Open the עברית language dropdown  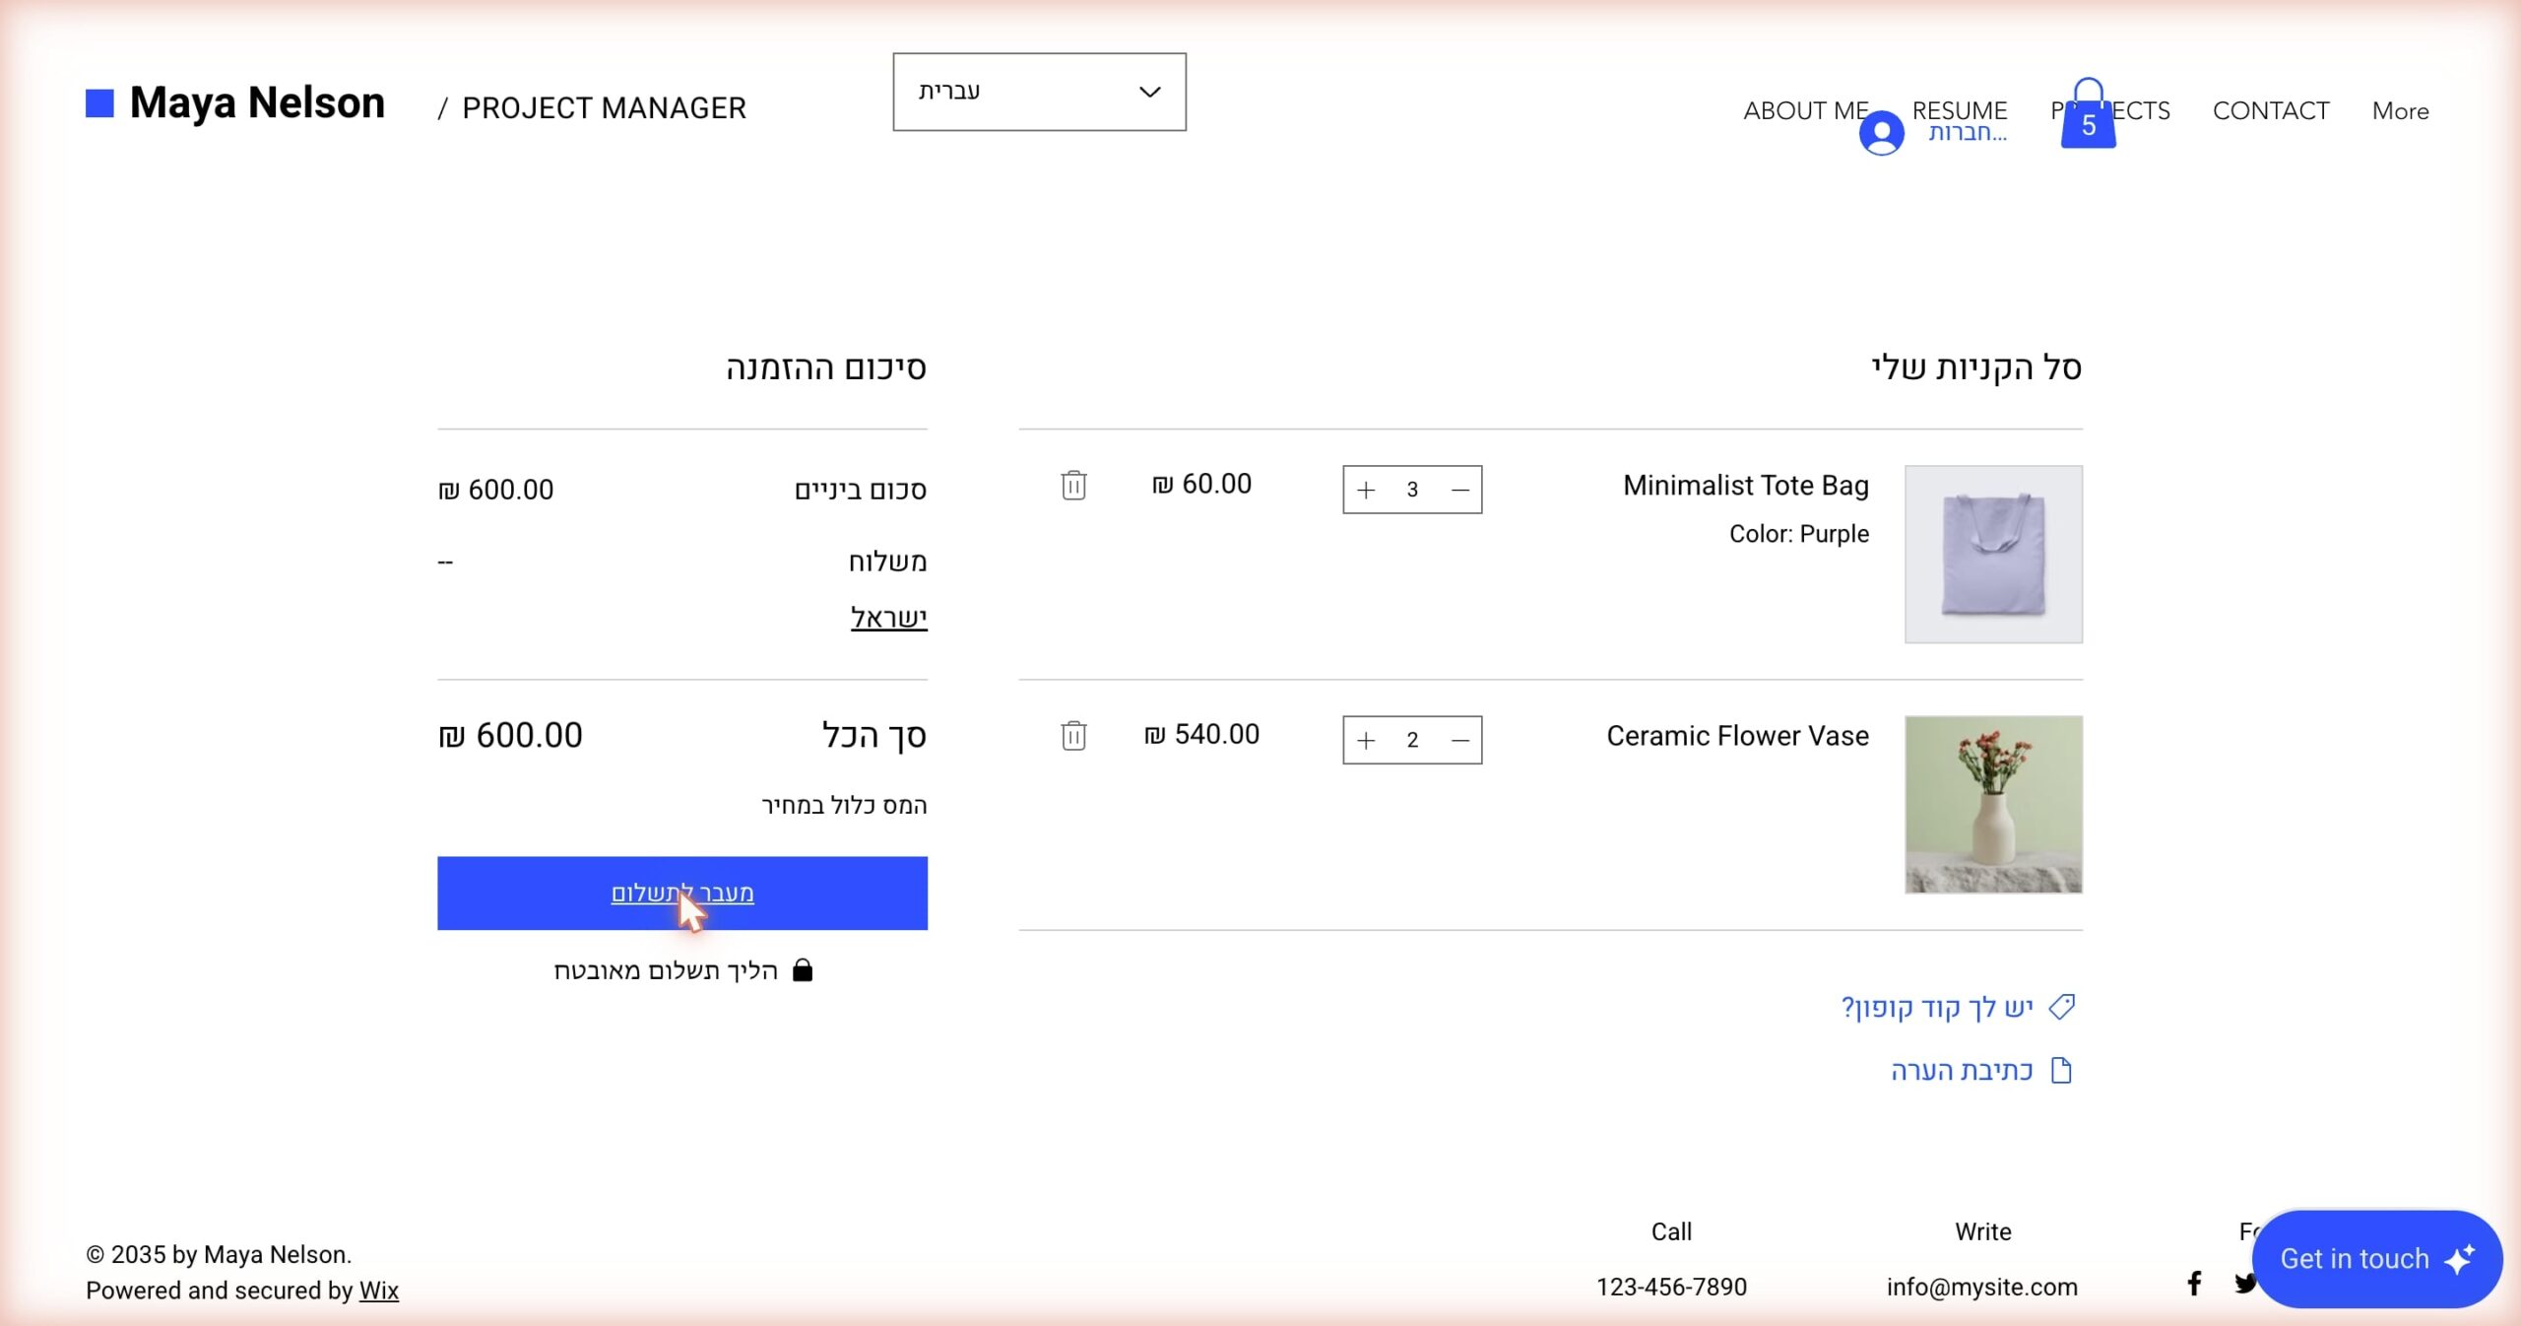click(1039, 92)
